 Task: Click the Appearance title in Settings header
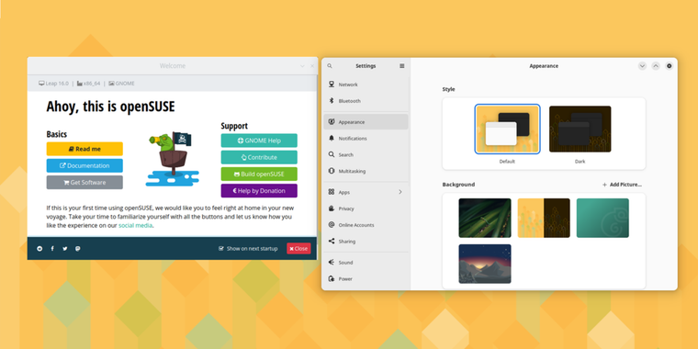click(544, 66)
